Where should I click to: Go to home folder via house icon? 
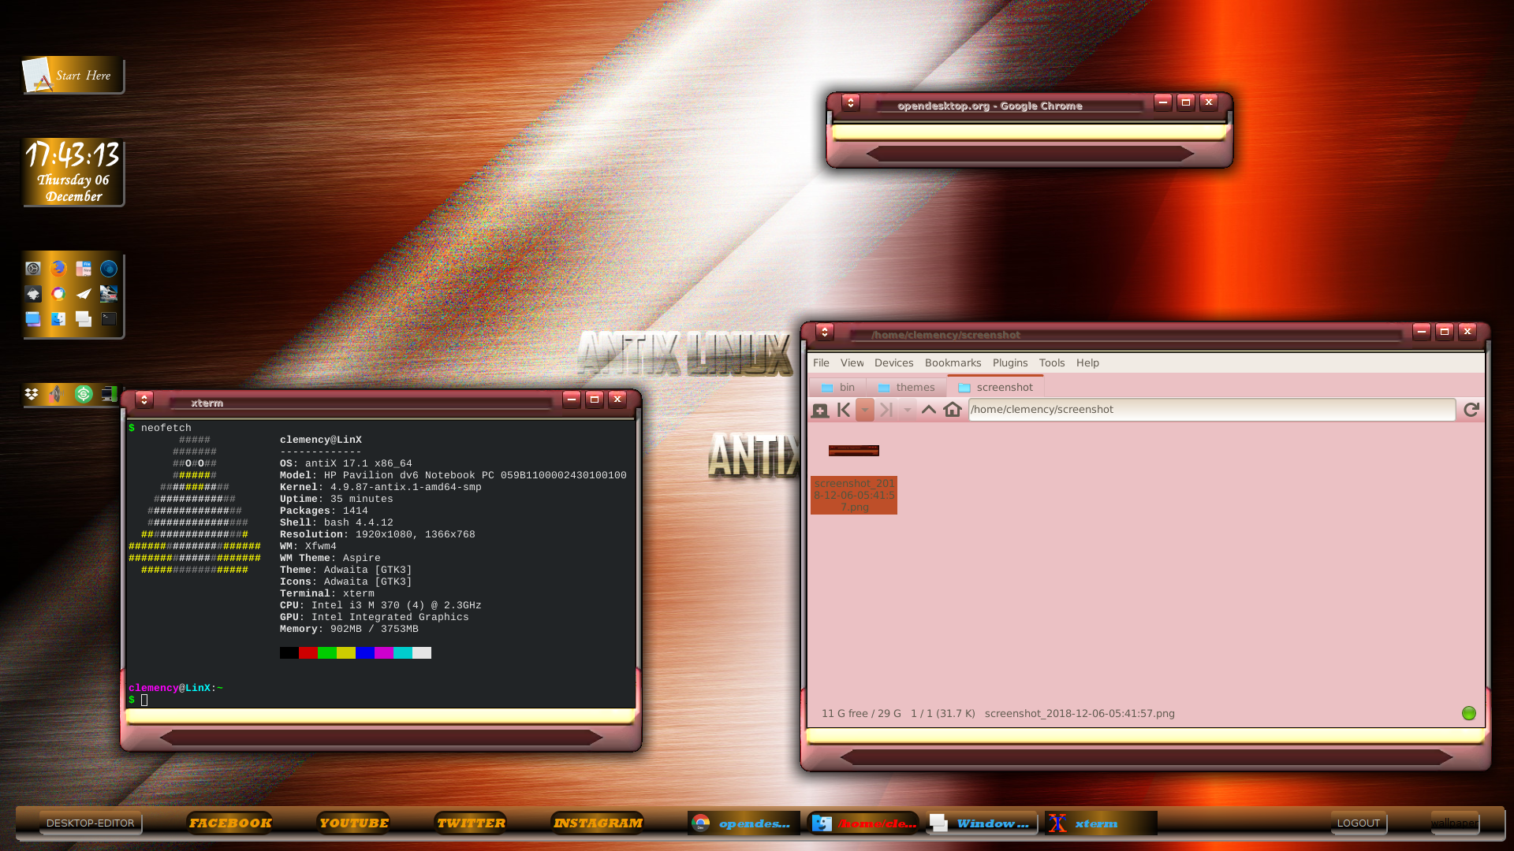tap(953, 410)
